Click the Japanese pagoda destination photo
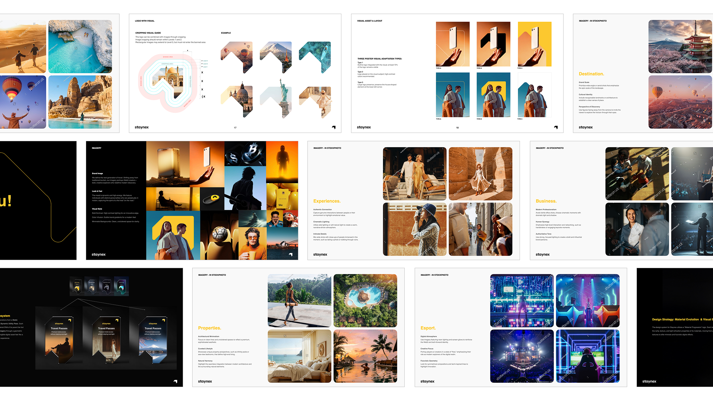The height and width of the screenshot is (401, 713). point(680,46)
